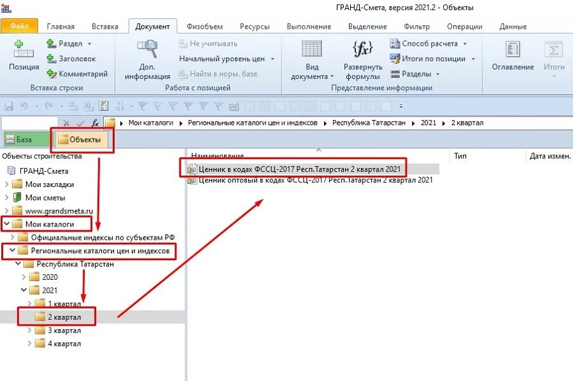Open Разделы dropdown arrow
Viewport: 573px width, 381px height.
(437, 74)
